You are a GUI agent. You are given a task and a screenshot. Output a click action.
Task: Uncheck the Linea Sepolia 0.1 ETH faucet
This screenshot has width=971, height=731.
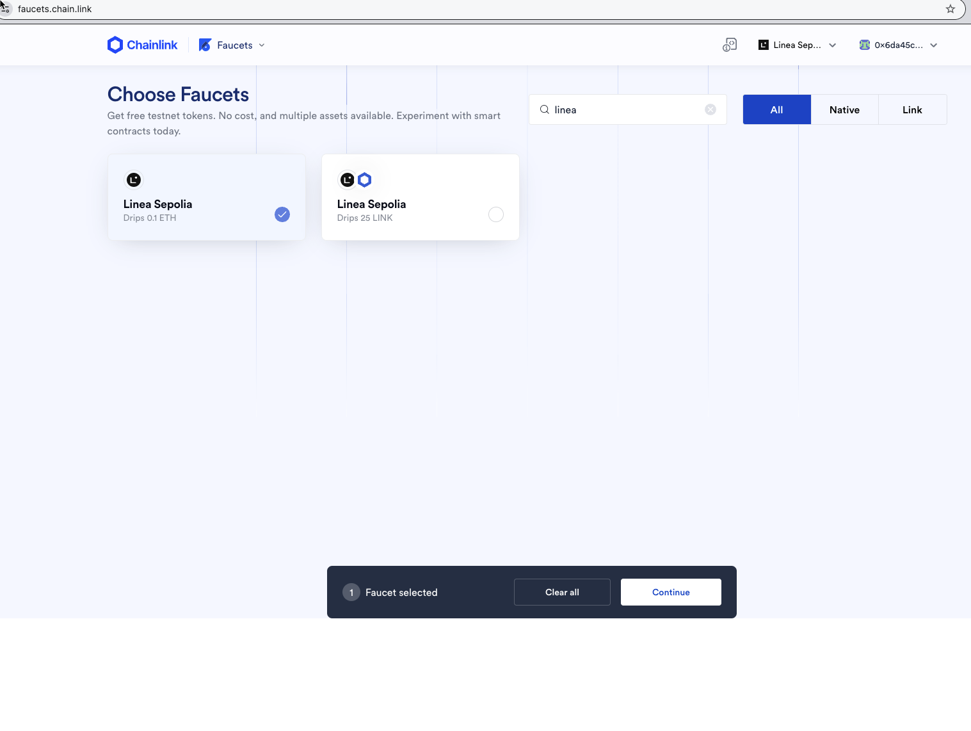[x=282, y=214]
